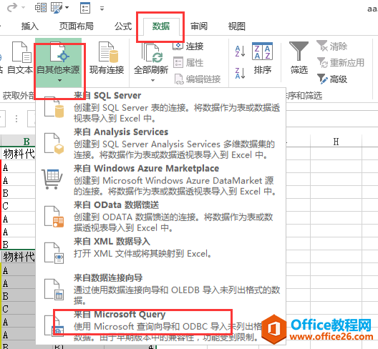This screenshot has height=349, width=378.
Task: Select the white cell containing C
Action: click(19, 206)
